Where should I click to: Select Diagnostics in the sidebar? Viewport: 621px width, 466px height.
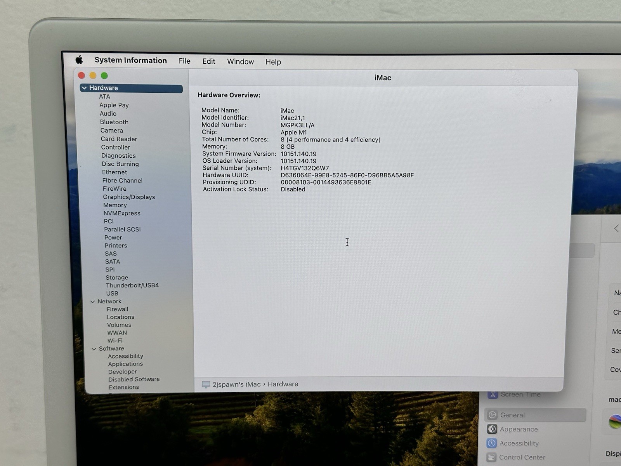tap(118, 156)
